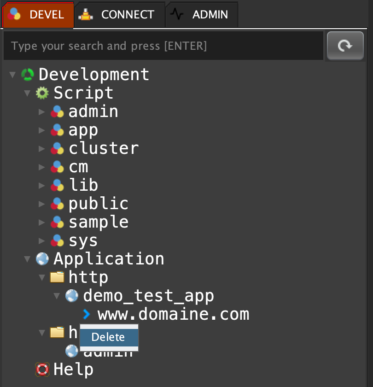
Task: Click the refresh button beside search
Action: (345, 46)
